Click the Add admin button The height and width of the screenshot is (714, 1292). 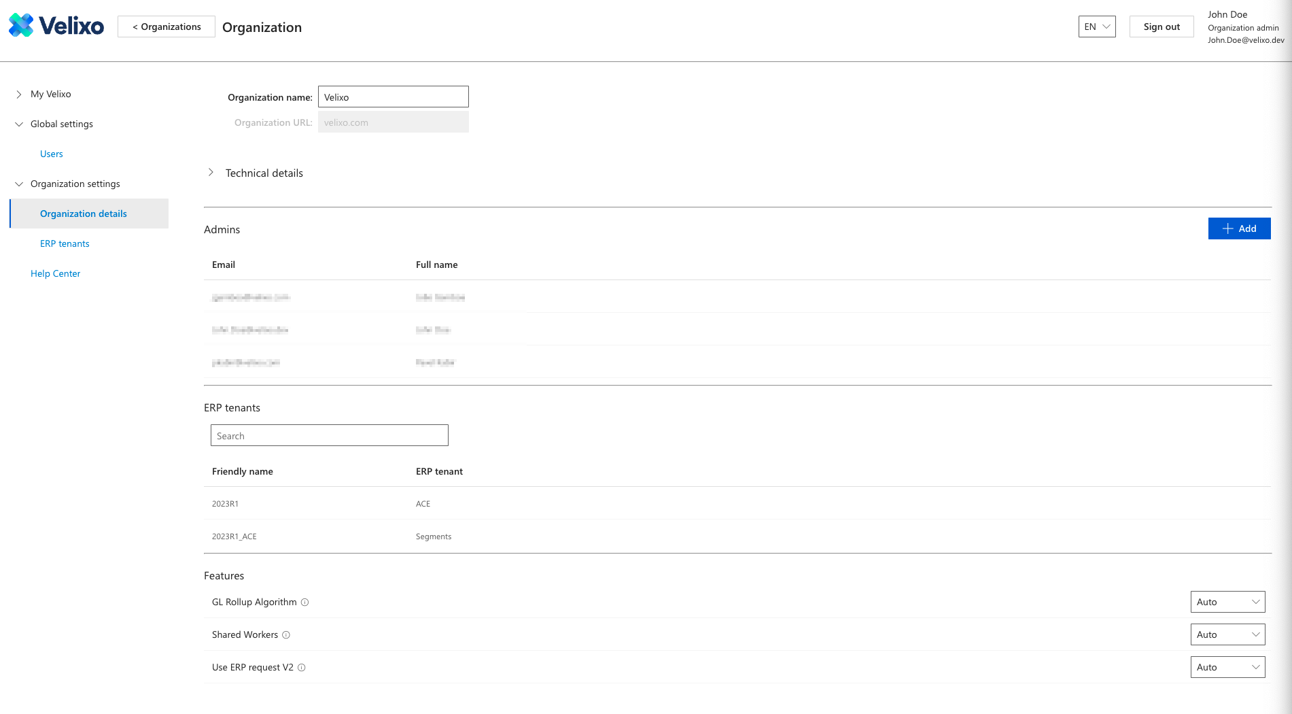(1238, 228)
